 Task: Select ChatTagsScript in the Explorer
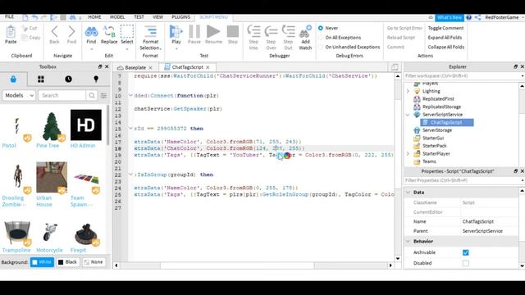pyautogui.click(x=446, y=122)
